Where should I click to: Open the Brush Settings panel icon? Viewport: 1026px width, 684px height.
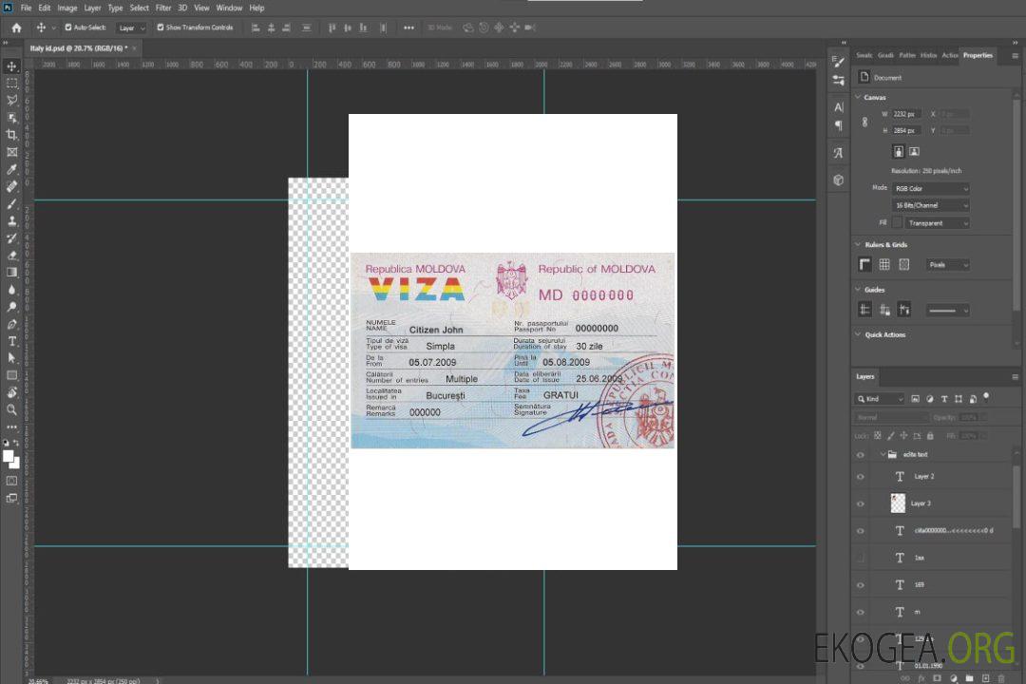tap(839, 62)
